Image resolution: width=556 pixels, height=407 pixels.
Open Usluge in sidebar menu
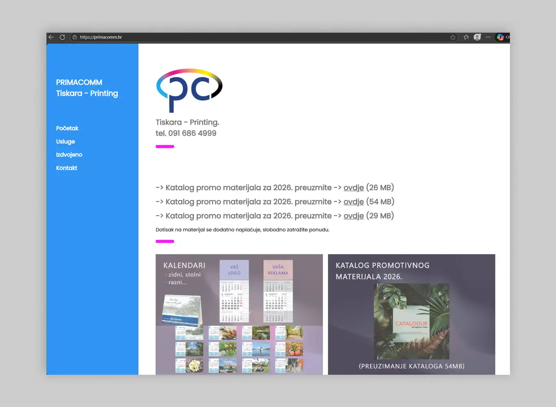click(66, 142)
